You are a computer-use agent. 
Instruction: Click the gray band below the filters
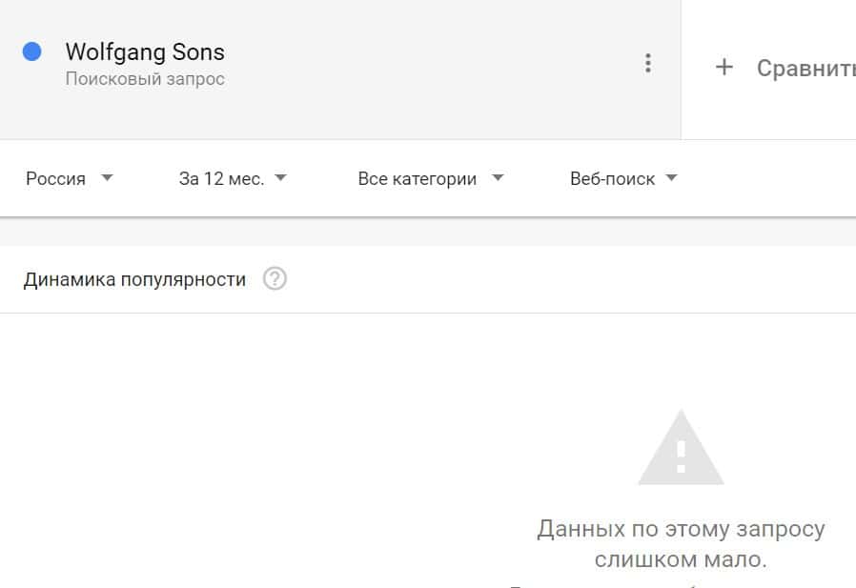point(428,233)
